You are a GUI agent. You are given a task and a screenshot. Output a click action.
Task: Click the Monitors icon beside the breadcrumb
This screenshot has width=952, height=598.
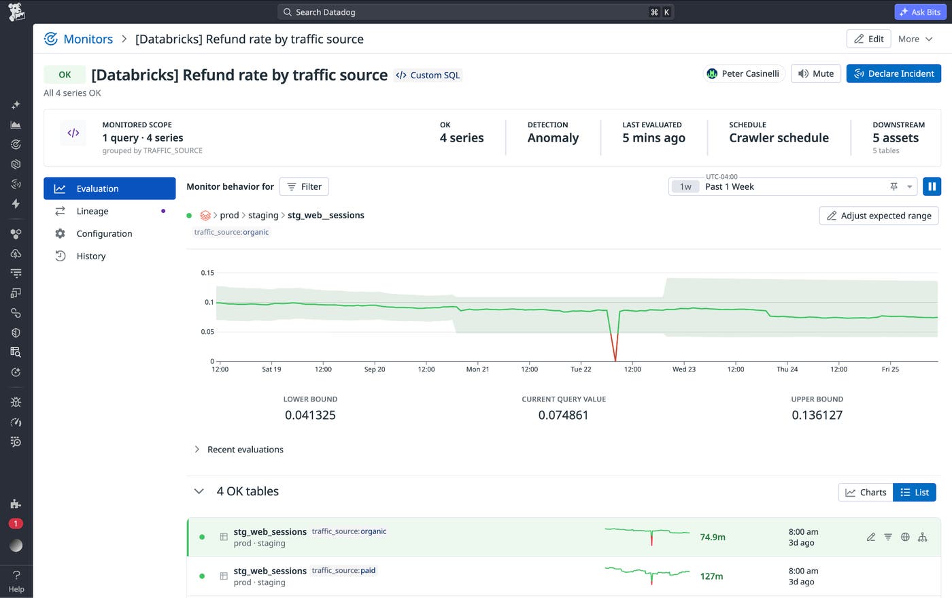point(50,39)
